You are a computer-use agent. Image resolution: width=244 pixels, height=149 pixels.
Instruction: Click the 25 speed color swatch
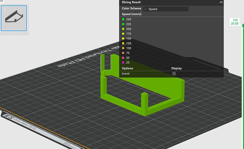pos(123,63)
